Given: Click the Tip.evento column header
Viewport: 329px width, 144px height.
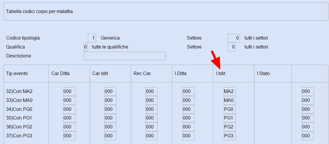Looking at the screenshot, I should 17,74.
